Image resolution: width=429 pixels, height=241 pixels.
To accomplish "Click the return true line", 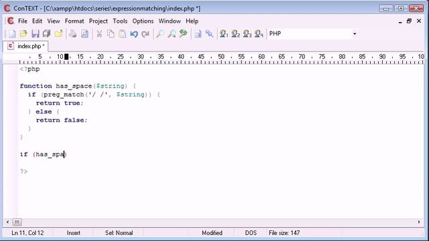I will (x=60, y=103).
